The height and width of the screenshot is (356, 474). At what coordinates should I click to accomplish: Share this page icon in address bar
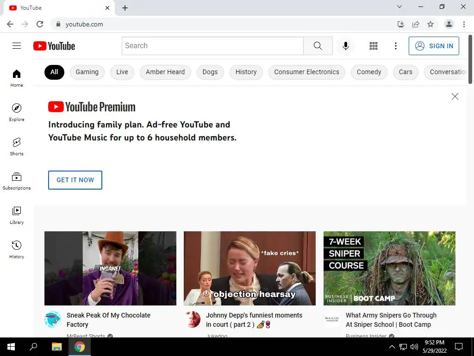(416, 24)
